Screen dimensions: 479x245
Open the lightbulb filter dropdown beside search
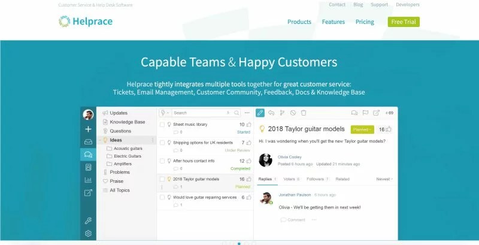[x=165, y=113]
